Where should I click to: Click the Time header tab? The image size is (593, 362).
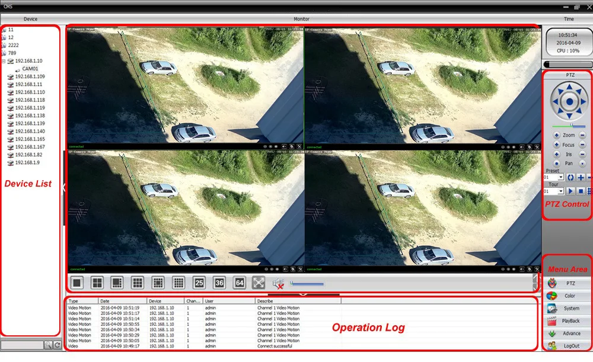point(569,19)
